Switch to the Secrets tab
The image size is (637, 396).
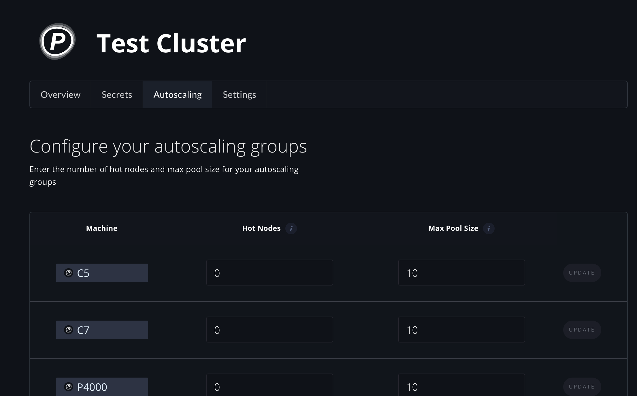click(x=117, y=94)
